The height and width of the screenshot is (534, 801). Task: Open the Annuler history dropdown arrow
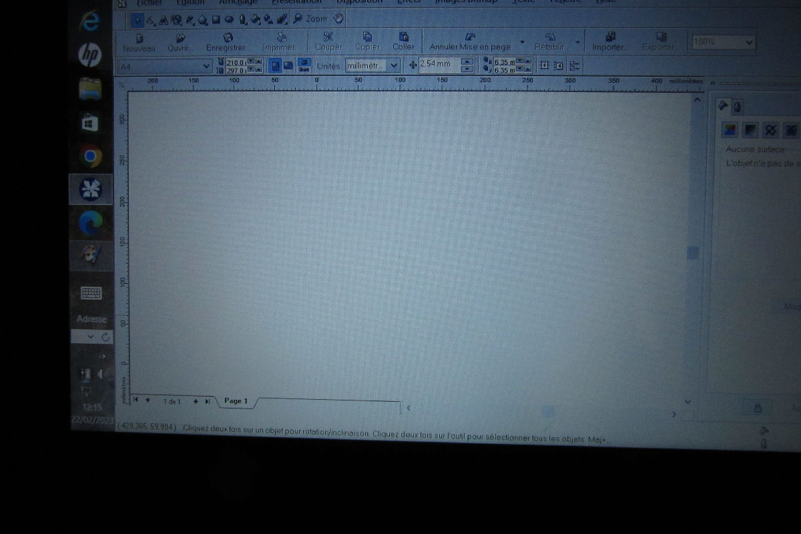[x=522, y=42]
